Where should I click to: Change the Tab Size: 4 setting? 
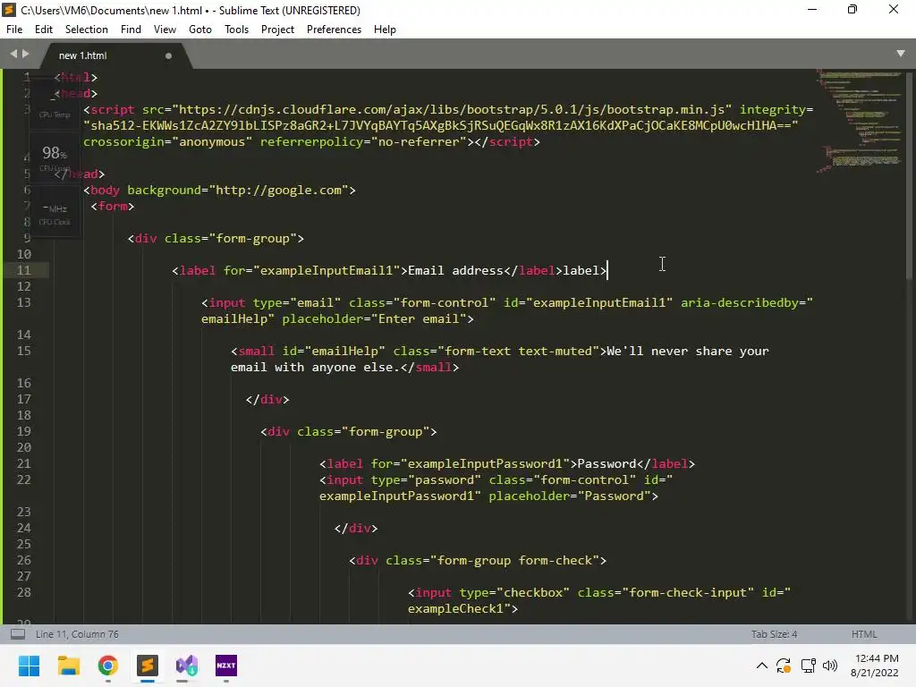pyautogui.click(x=774, y=634)
